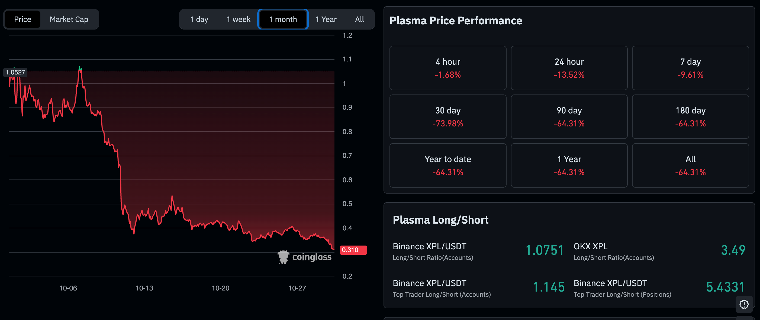This screenshot has height=320, width=760.
Task: Click the 0.310 current price label
Action: [353, 250]
